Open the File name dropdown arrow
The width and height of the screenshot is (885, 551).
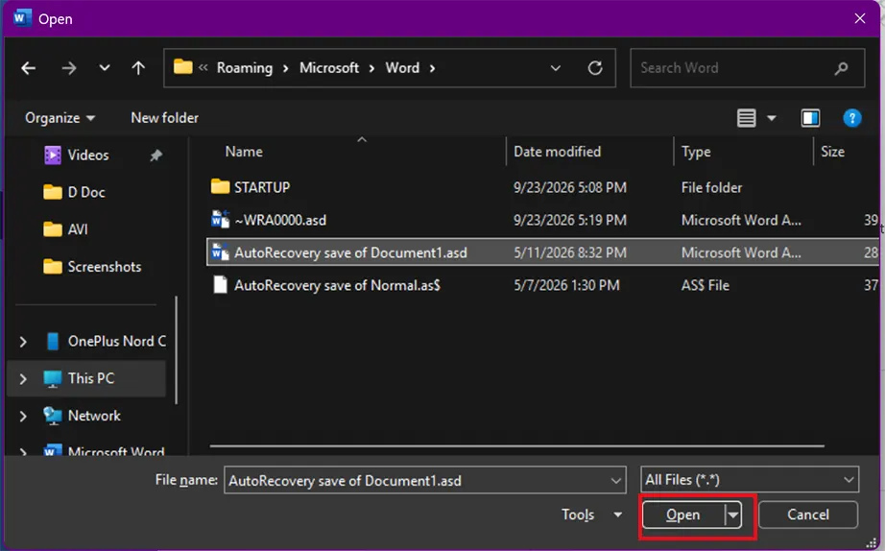click(x=616, y=480)
